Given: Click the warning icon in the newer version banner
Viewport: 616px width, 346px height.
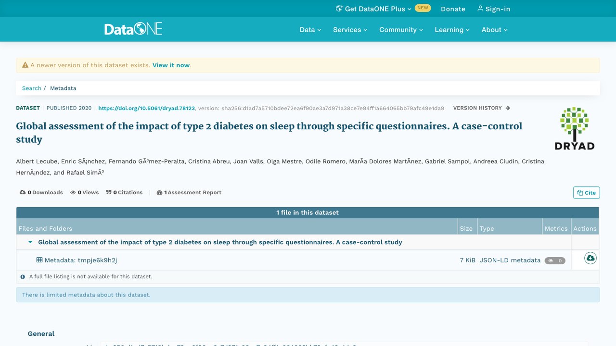Looking at the screenshot, I should pos(25,65).
